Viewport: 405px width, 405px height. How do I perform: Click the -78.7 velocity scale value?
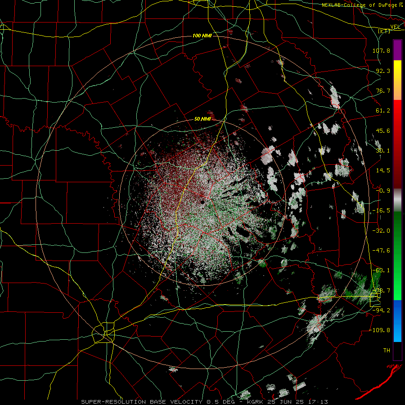(381, 291)
